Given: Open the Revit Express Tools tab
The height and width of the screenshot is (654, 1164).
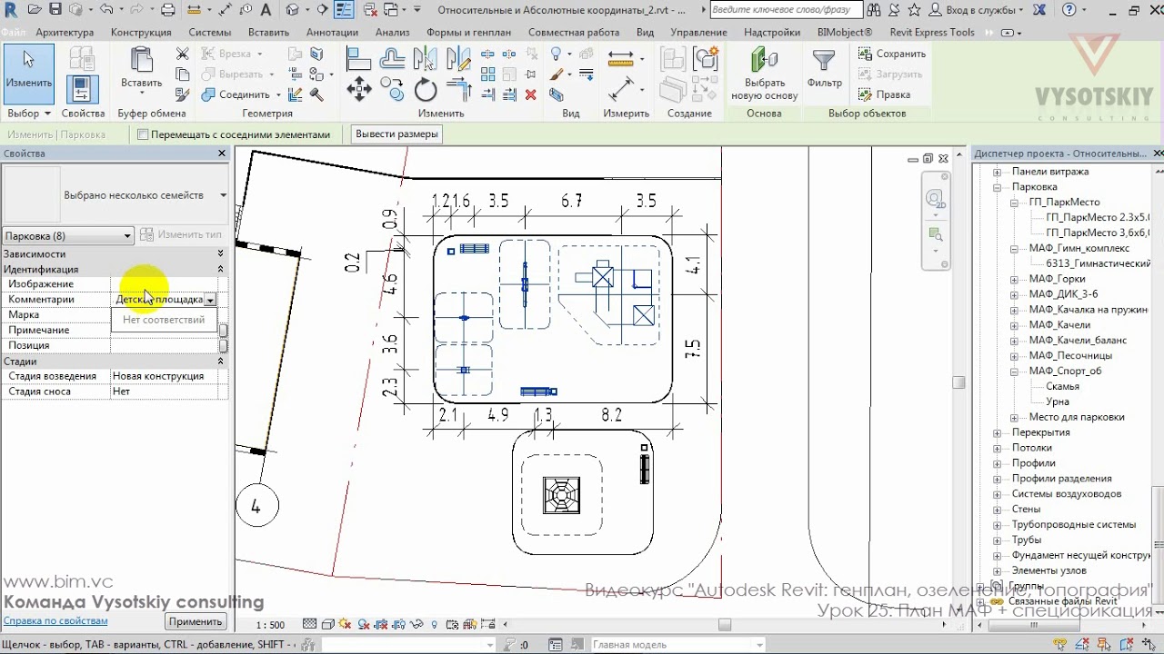Looking at the screenshot, I should click(932, 32).
